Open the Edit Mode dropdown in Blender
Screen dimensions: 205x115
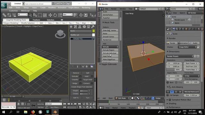coord(122,98)
